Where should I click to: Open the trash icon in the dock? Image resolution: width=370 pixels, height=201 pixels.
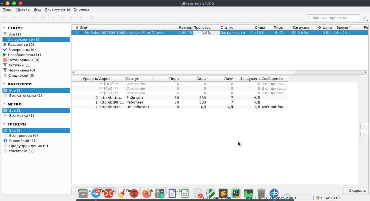[261, 193]
